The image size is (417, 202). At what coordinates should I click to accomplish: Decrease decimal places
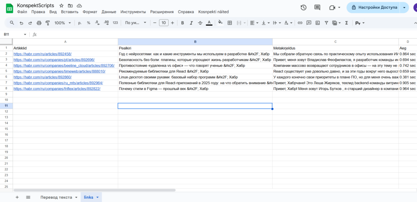97,23
